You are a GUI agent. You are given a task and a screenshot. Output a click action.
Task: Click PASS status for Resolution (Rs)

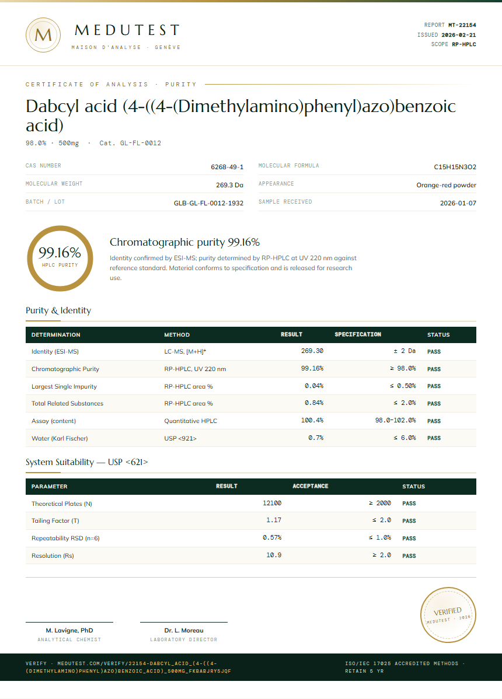tap(409, 556)
